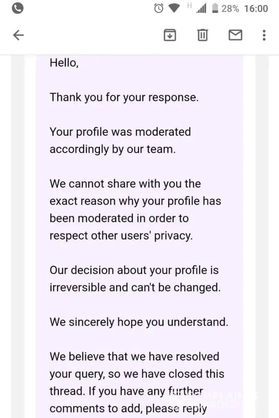Tap the mobile signal strength icon
This screenshot has height=418, width=279.
coord(201,9)
